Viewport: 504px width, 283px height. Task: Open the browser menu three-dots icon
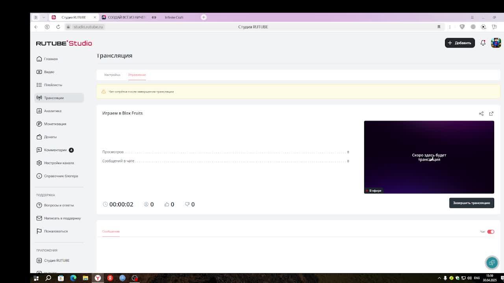coord(450,27)
